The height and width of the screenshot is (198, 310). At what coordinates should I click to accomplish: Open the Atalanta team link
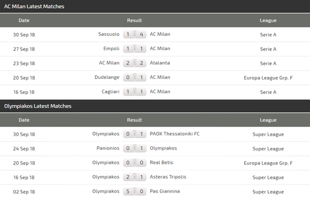pyautogui.click(x=160, y=63)
